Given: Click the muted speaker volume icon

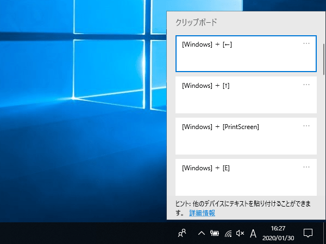Looking at the screenshot, I should click(x=240, y=234).
